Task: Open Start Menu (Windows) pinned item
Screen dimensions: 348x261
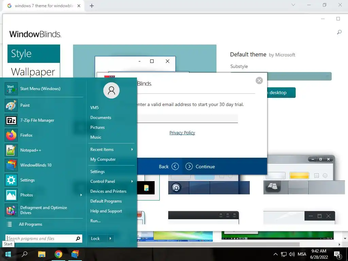Action: coord(44,89)
